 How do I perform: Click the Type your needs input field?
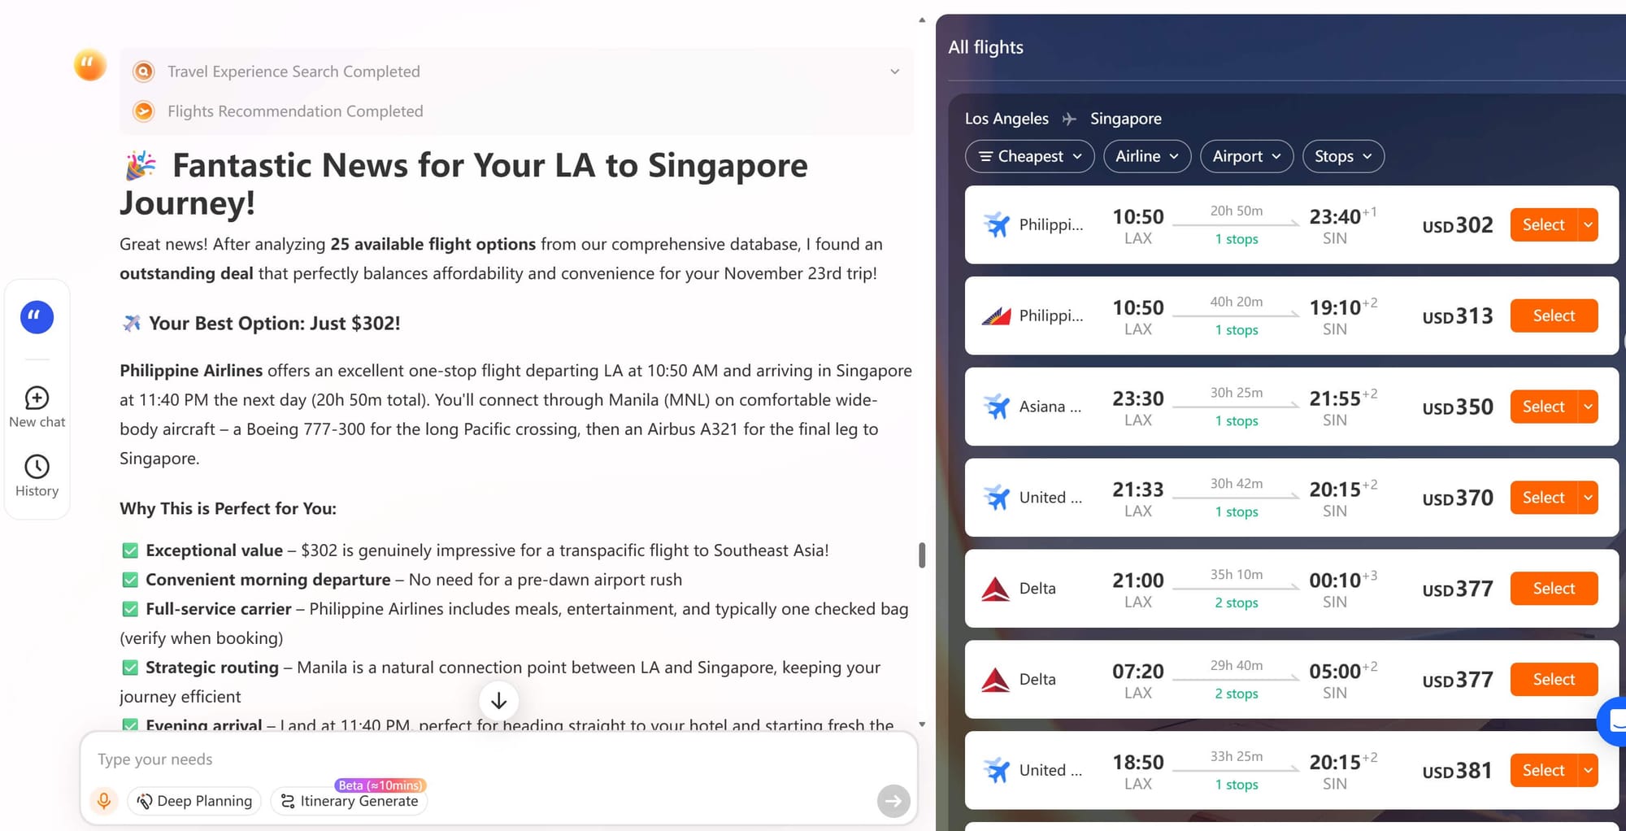488,759
